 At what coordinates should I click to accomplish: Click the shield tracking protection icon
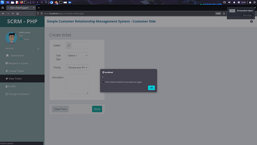click(38, 14)
